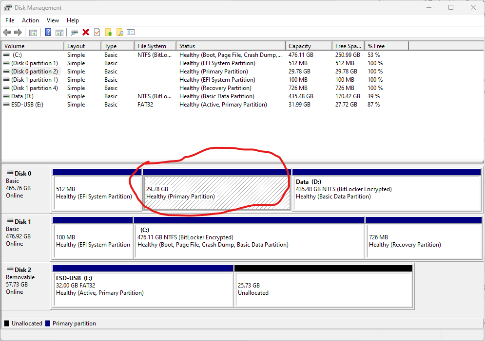Click the Show/Hide Action Pane icon
Image resolution: width=485 pixels, height=341 pixels.
pyautogui.click(x=59, y=33)
